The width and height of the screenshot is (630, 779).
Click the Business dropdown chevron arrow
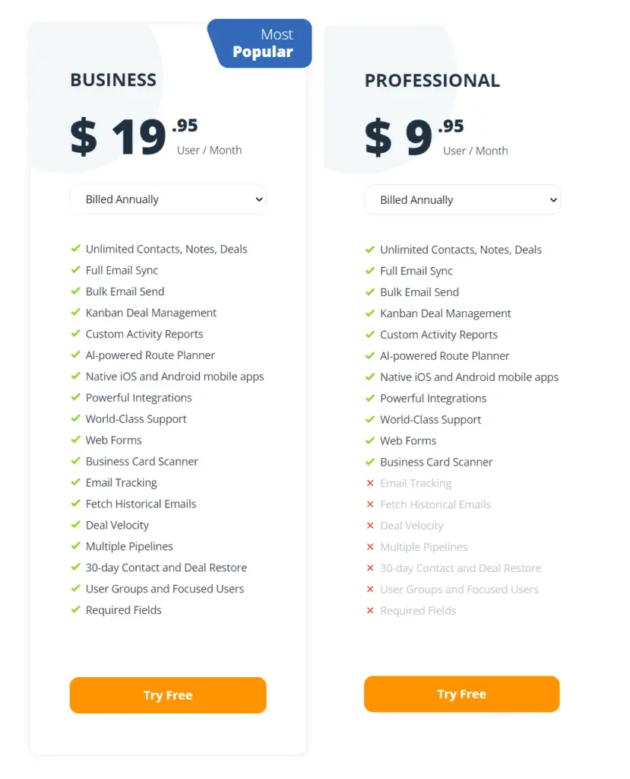pyautogui.click(x=258, y=199)
